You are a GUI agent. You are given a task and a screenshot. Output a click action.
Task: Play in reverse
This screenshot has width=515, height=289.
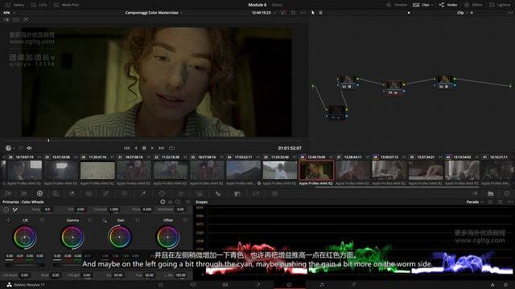(136, 148)
